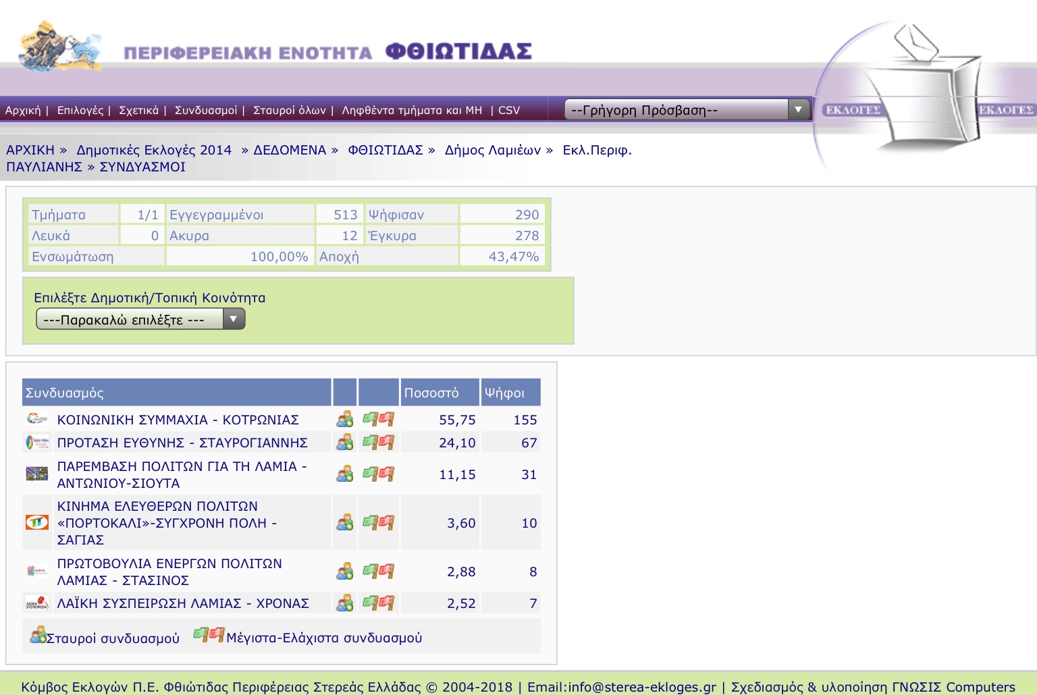Open Ληφθέντα τμήματα και ΜΗ page
1037x695 pixels.
point(412,110)
